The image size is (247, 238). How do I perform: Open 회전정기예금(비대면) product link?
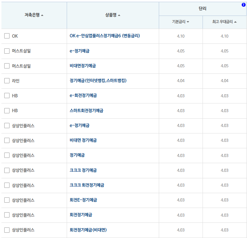(x=88, y=230)
